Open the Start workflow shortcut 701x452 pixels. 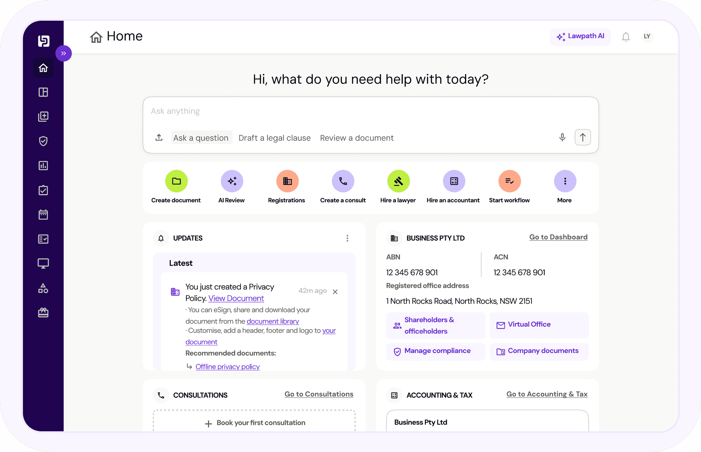pyautogui.click(x=509, y=181)
